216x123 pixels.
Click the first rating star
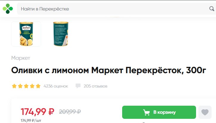pyautogui.click(x=14, y=86)
